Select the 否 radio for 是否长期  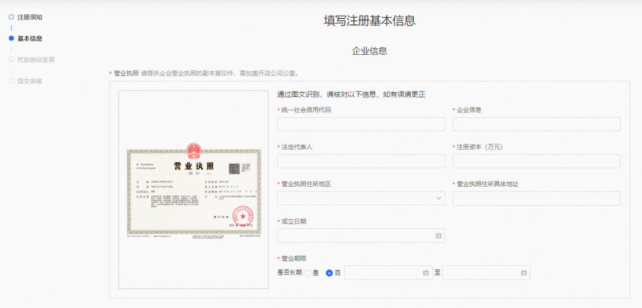[329, 273]
